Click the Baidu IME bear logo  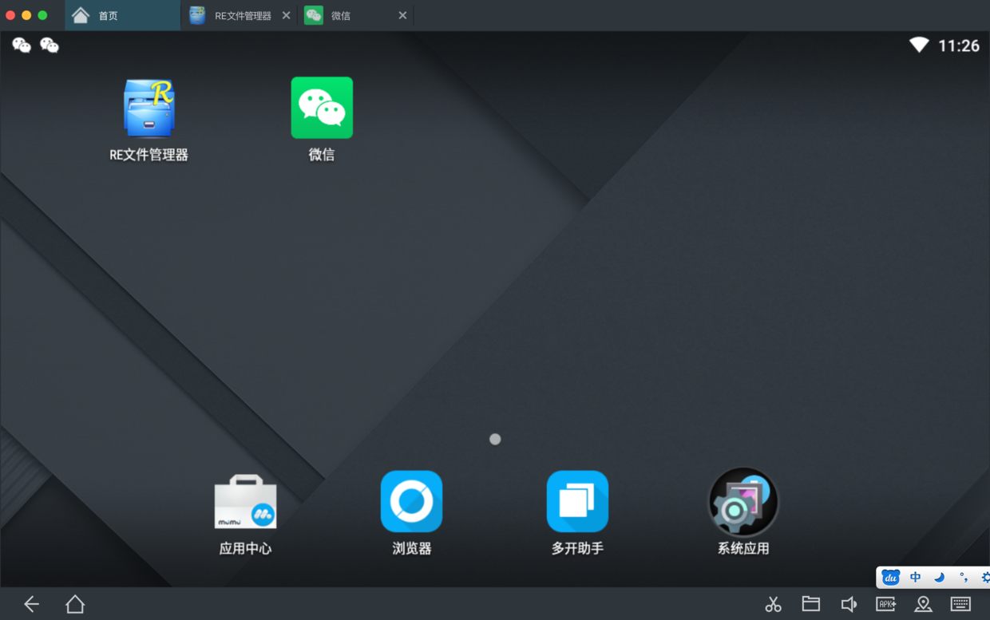tap(891, 577)
